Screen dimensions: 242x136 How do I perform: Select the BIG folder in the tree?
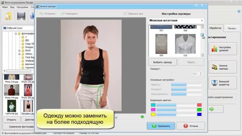[x=27, y=40]
